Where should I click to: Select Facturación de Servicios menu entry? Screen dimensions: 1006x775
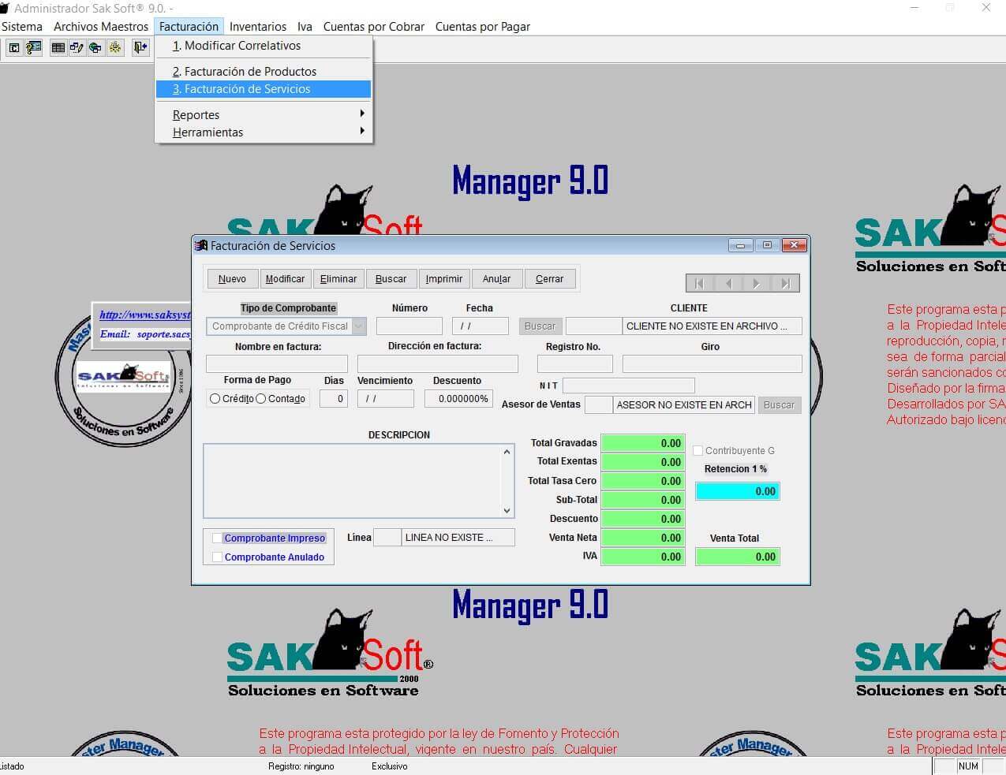264,89
